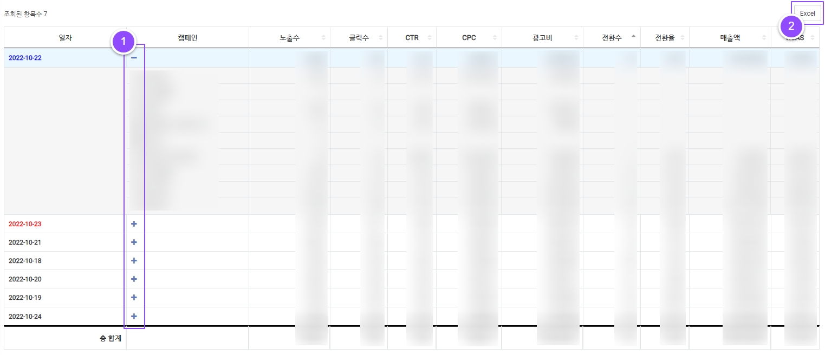The width and height of the screenshot is (825, 355).
Task: Expand the 2022-10-19 row plus icon
Action: coord(134,298)
